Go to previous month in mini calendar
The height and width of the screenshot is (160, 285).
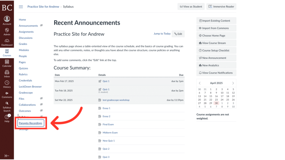pos(200,83)
